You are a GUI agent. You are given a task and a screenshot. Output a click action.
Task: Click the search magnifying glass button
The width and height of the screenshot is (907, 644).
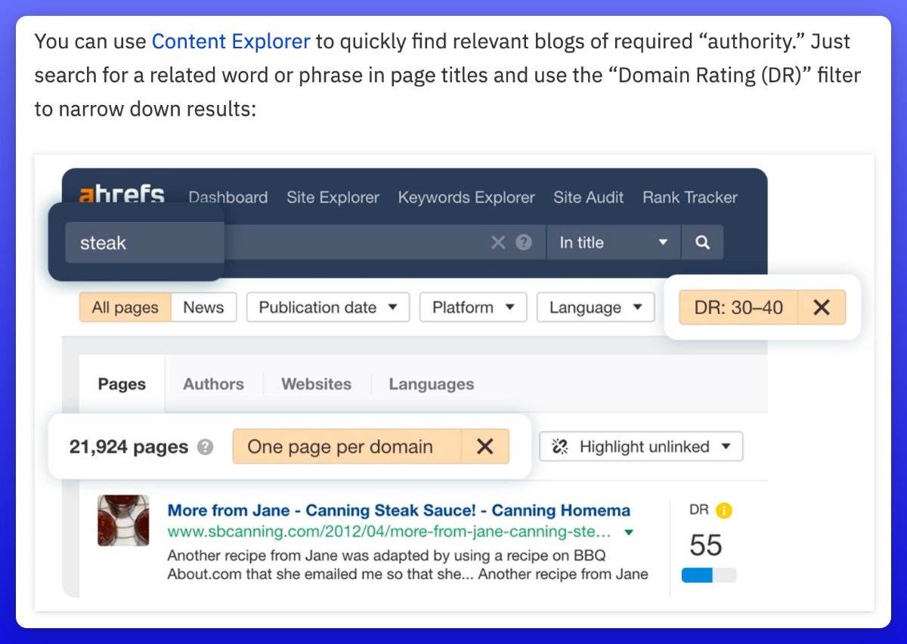(x=702, y=242)
